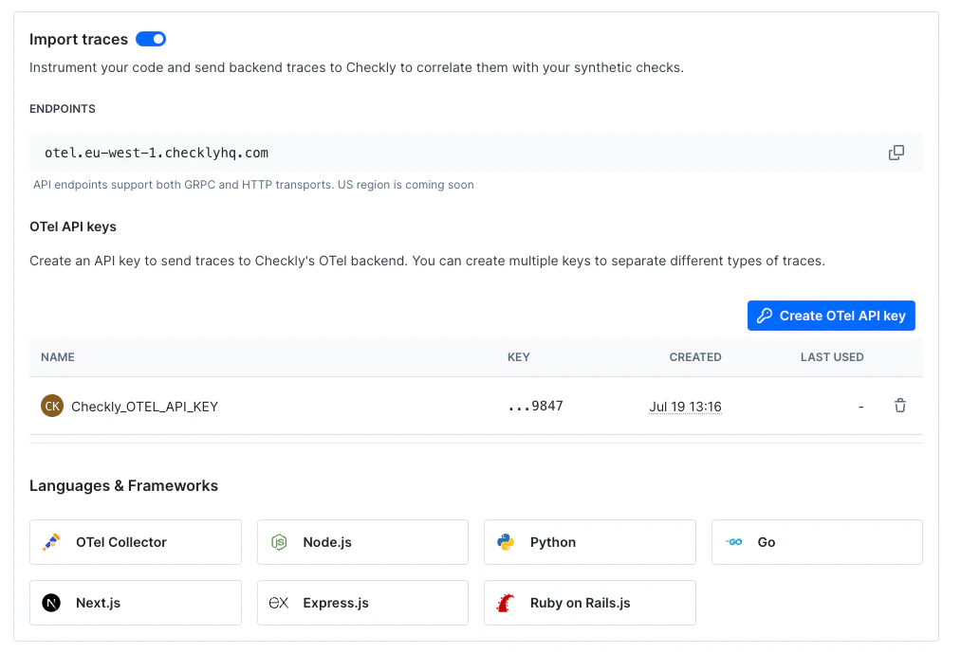Click the CREATED column header
The width and height of the screenshot is (961, 653).
pos(695,357)
